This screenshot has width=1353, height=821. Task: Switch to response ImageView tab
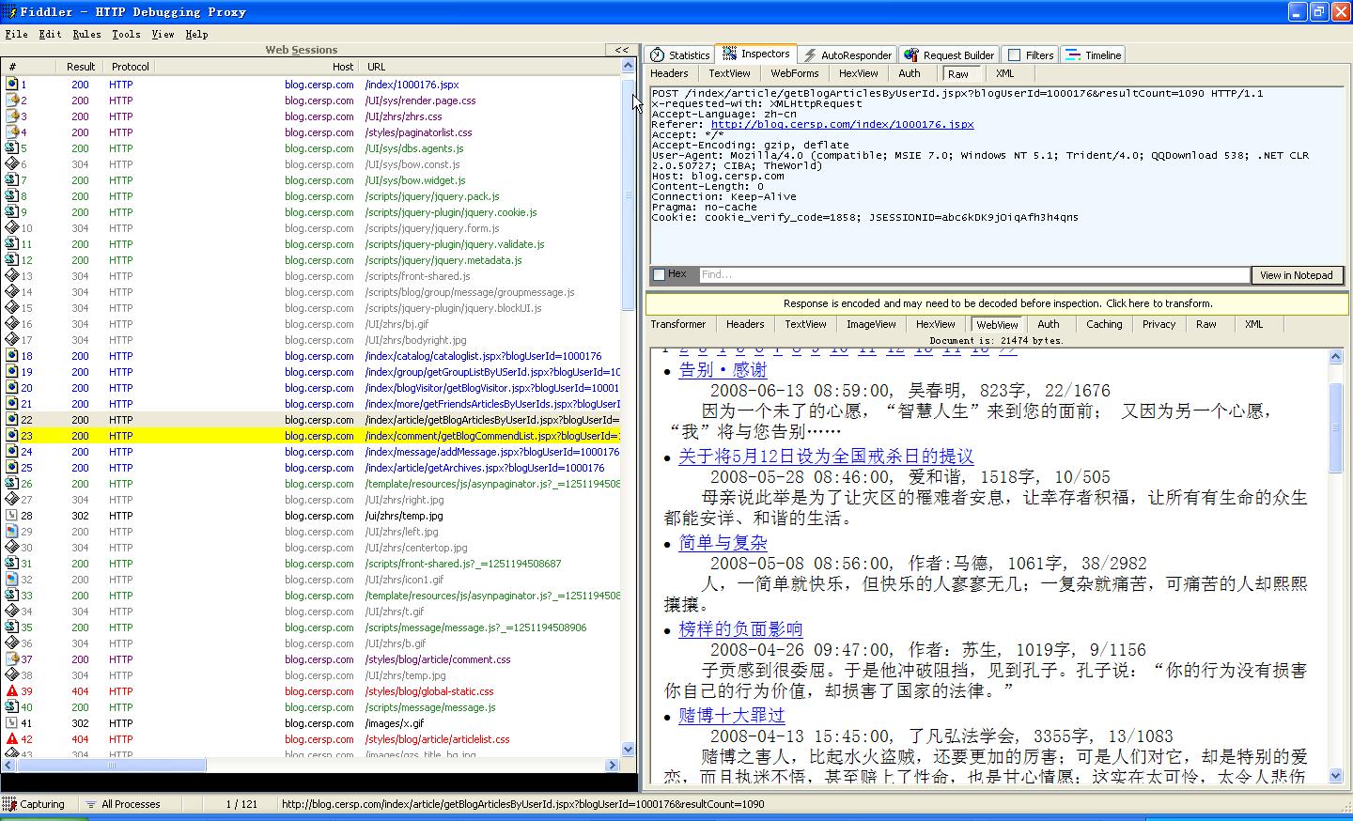(871, 324)
